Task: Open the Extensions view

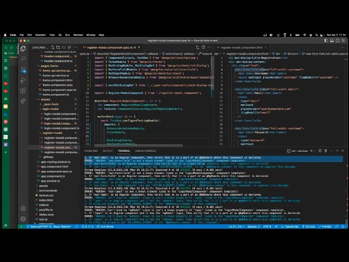Action: click(x=23, y=90)
